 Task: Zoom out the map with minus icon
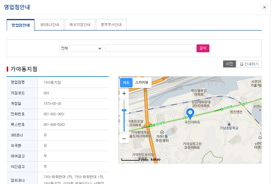pos(124,139)
